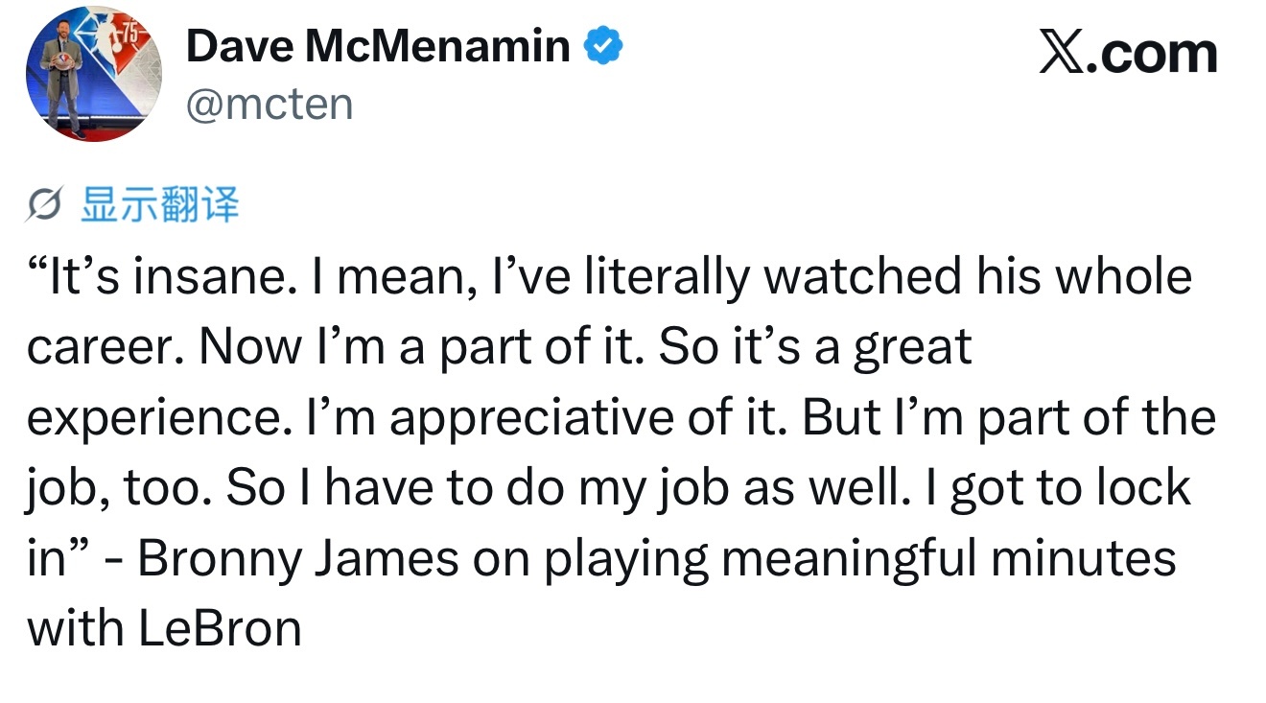The width and height of the screenshot is (1266, 703).
Task: Click the blue verified checkmark badge
Action: 603,46
